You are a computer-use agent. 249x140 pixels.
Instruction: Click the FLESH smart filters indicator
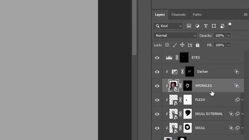click(x=237, y=100)
